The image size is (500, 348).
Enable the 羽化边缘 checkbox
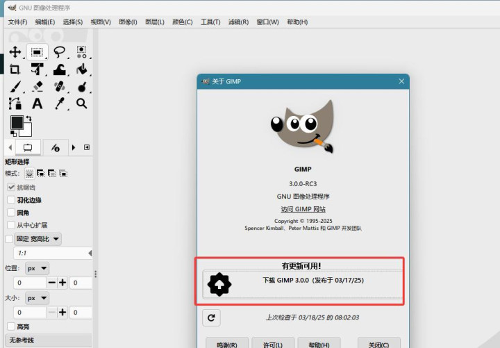click(11, 200)
